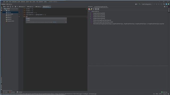Expand the second AngelScript VAR node
Viewport: 170px width, 95px height.
pos(90,15)
